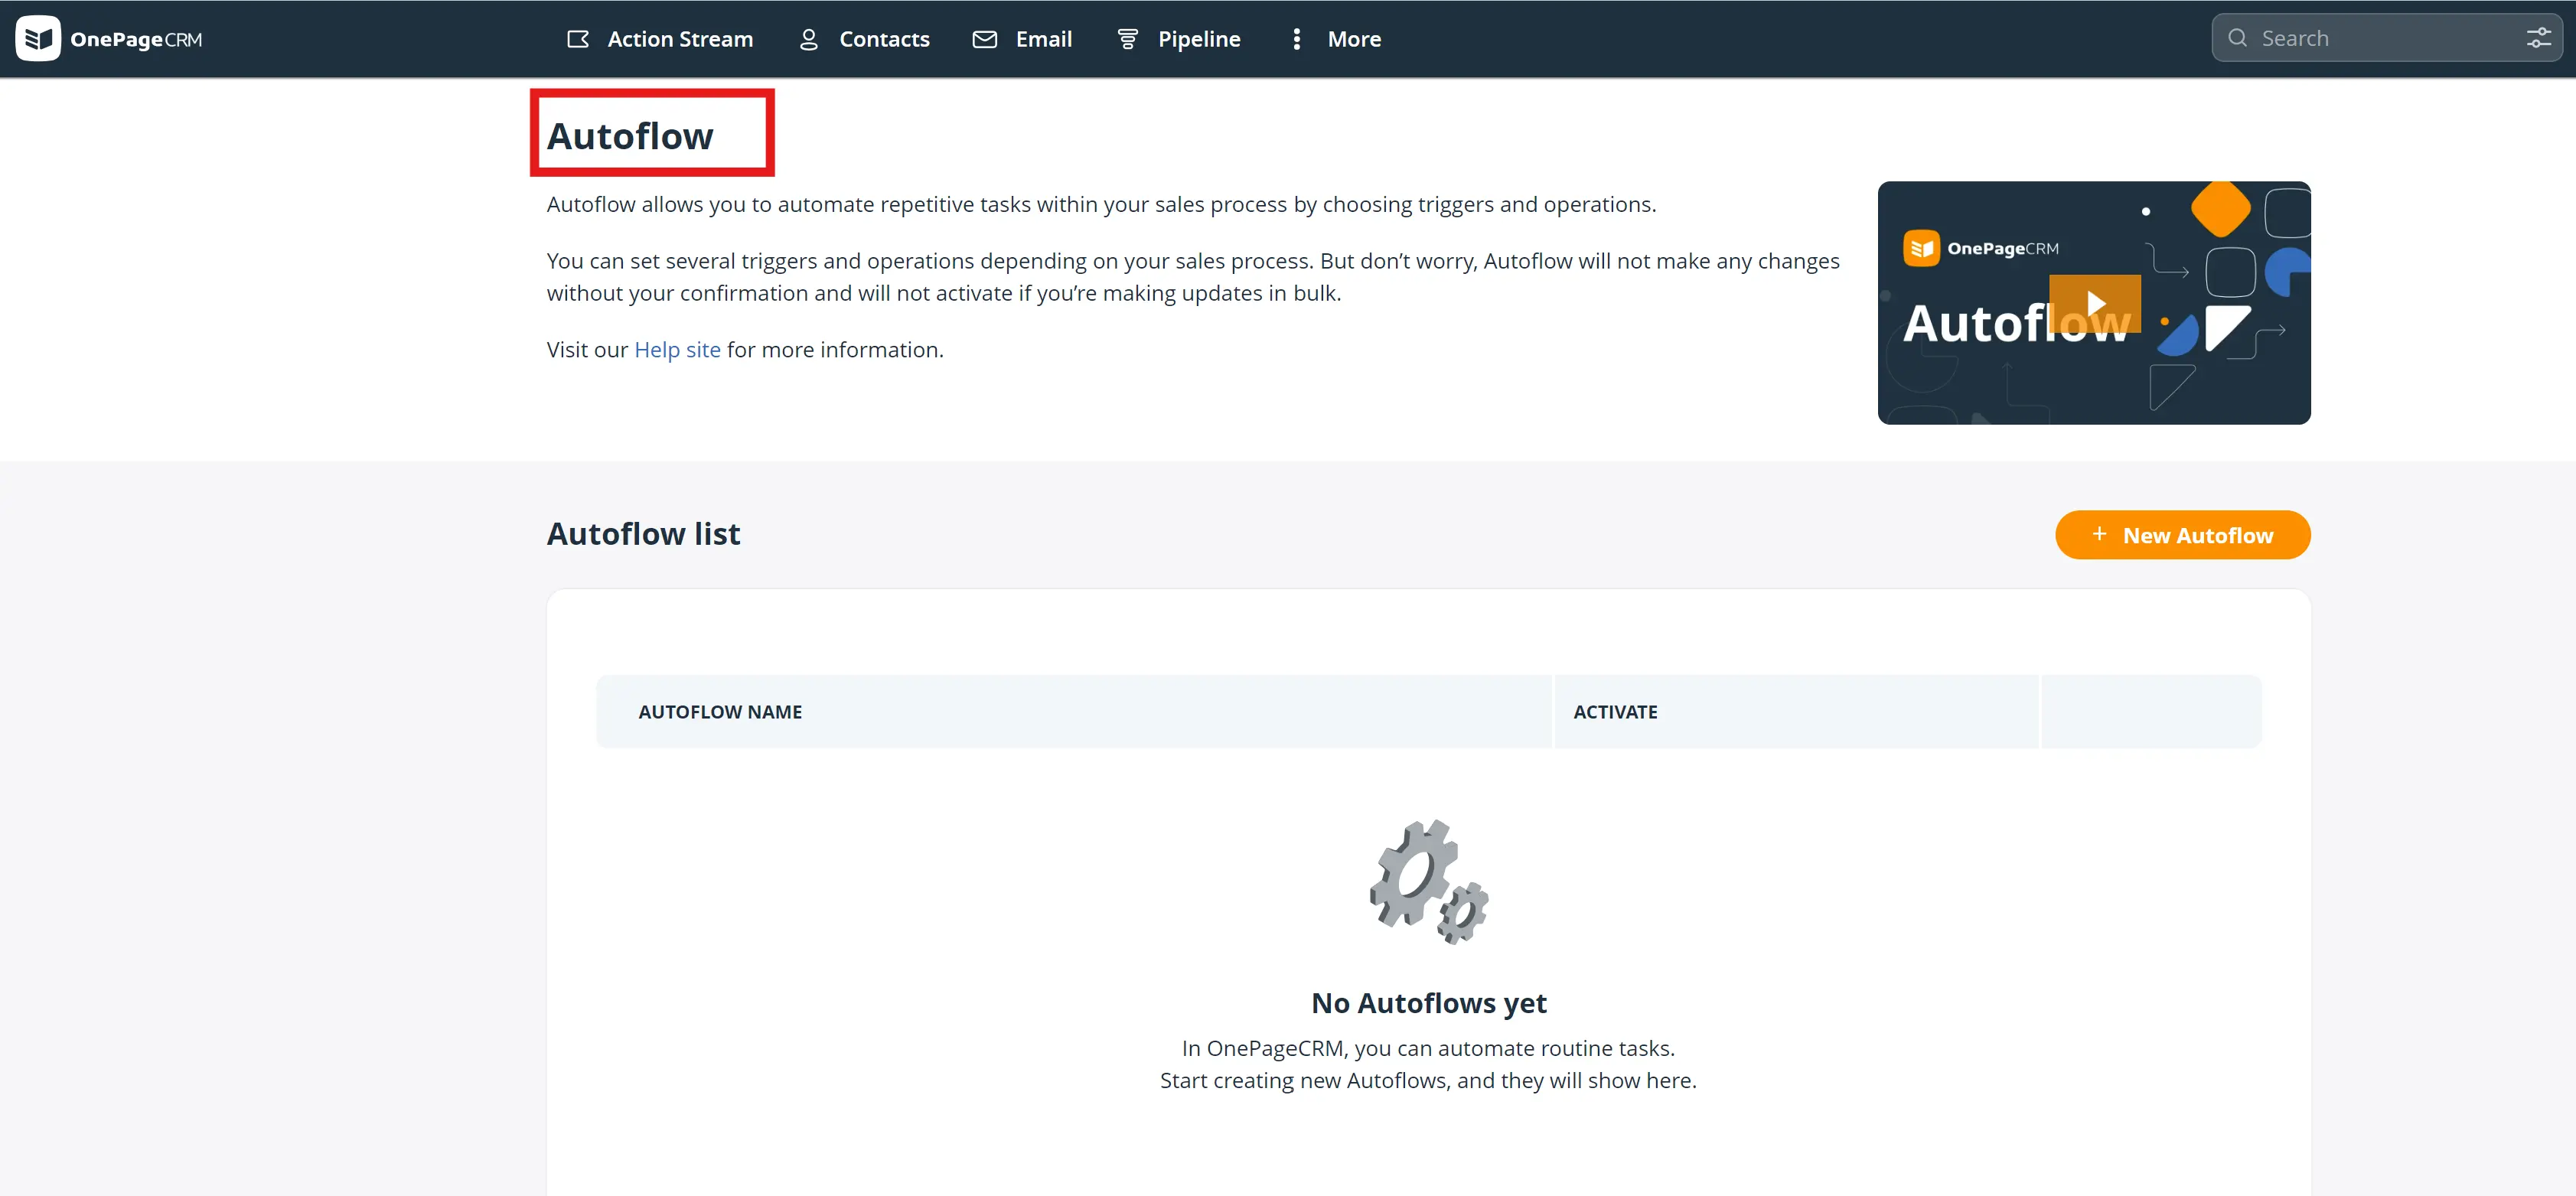Click the Action Stream icon
2576x1196 pixels.
click(577, 39)
